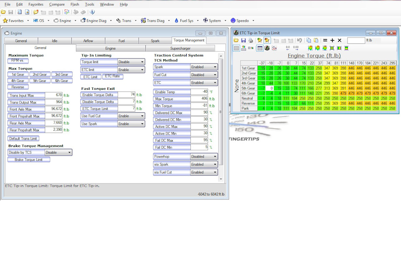Click the plus (add value) icon
This screenshot has height=265, width=401.
(x=332, y=41)
